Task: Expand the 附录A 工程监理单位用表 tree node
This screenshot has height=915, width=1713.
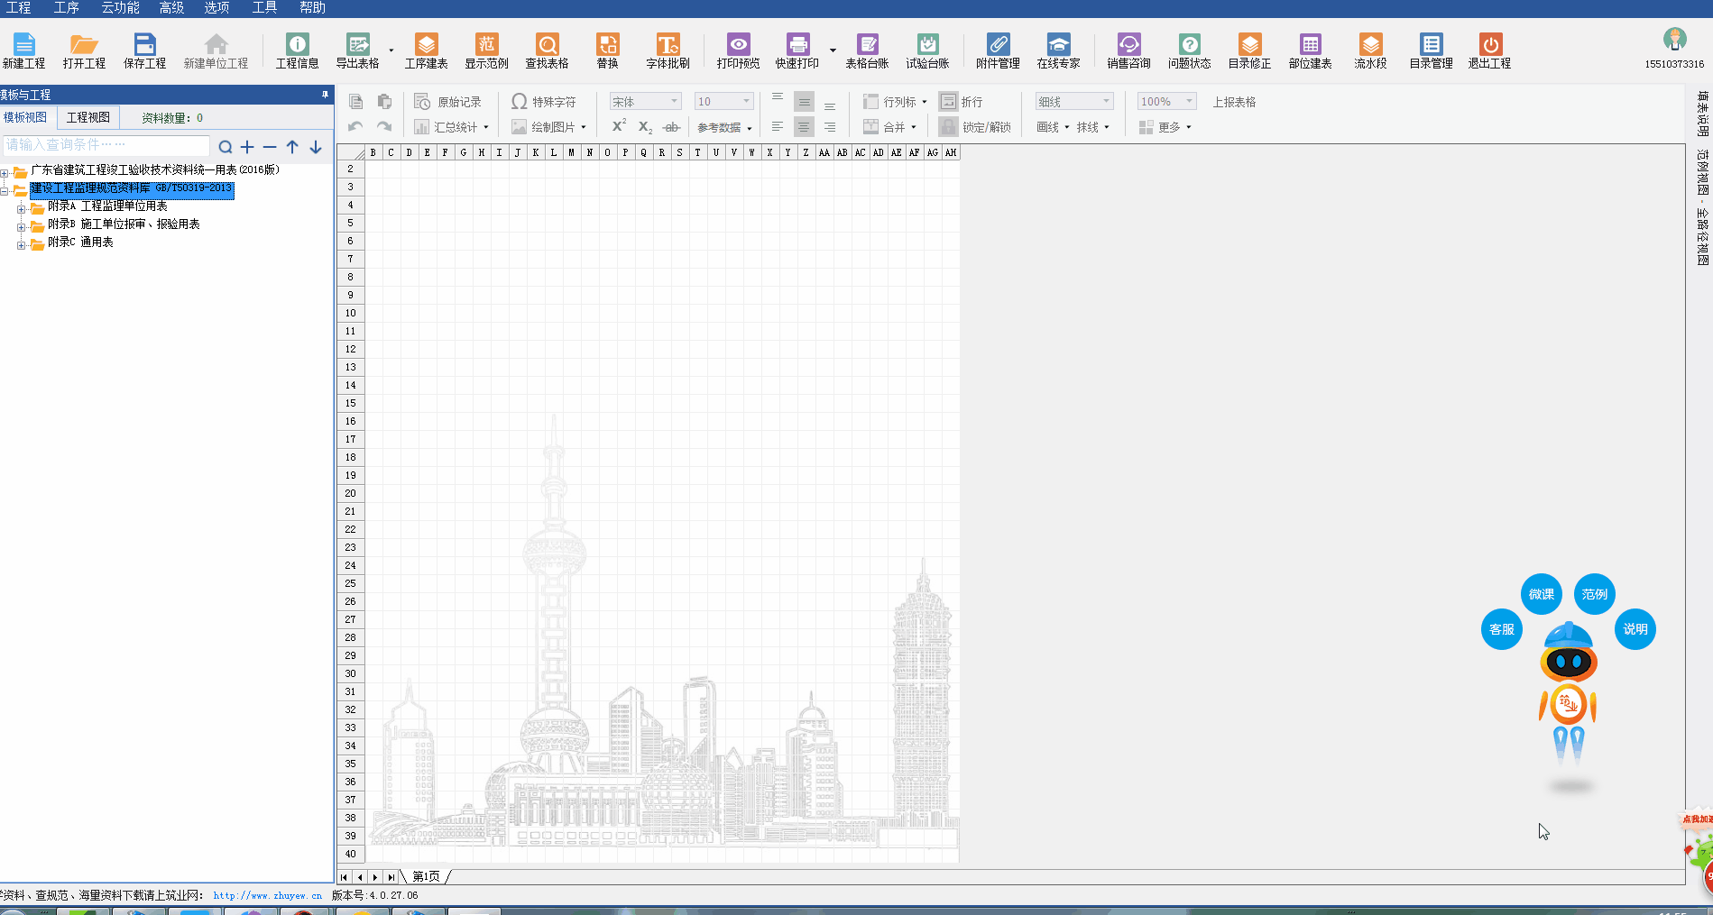Action: click(22, 208)
